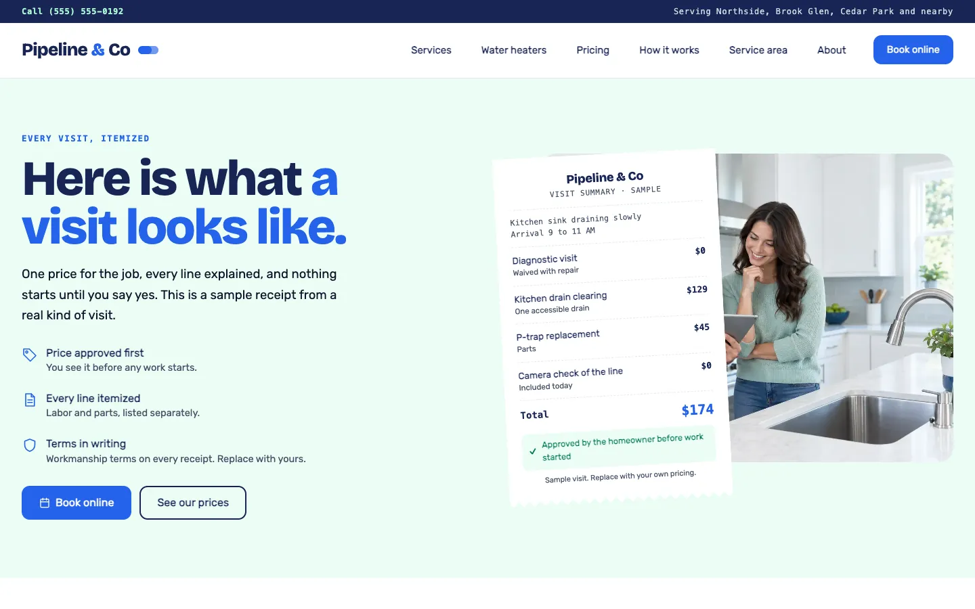The image size is (975, 609).
Task: Click the VISIT SUMMARY · SAMPLE label
Action: [x=605, y=191]
